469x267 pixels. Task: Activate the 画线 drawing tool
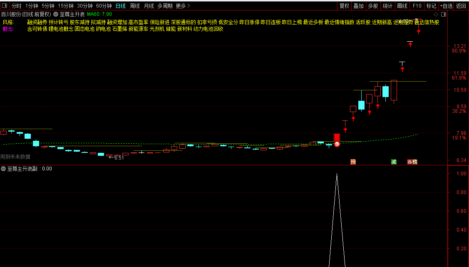coord(402,6)
